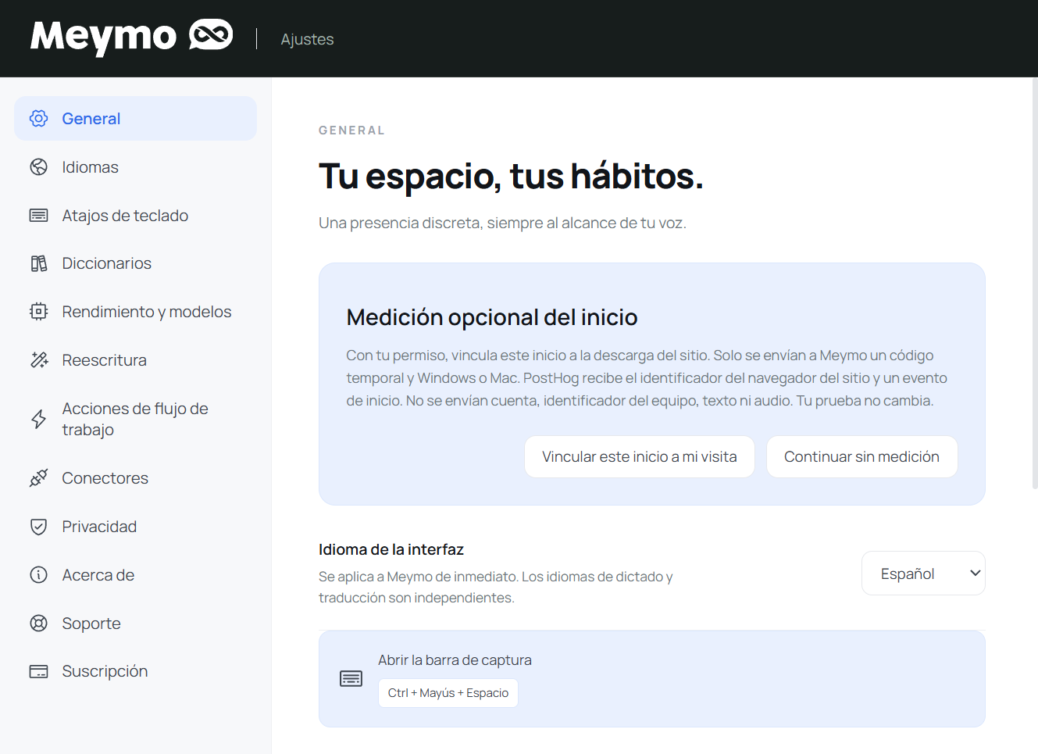Open the Idiomas settings section

click(135, 167)
